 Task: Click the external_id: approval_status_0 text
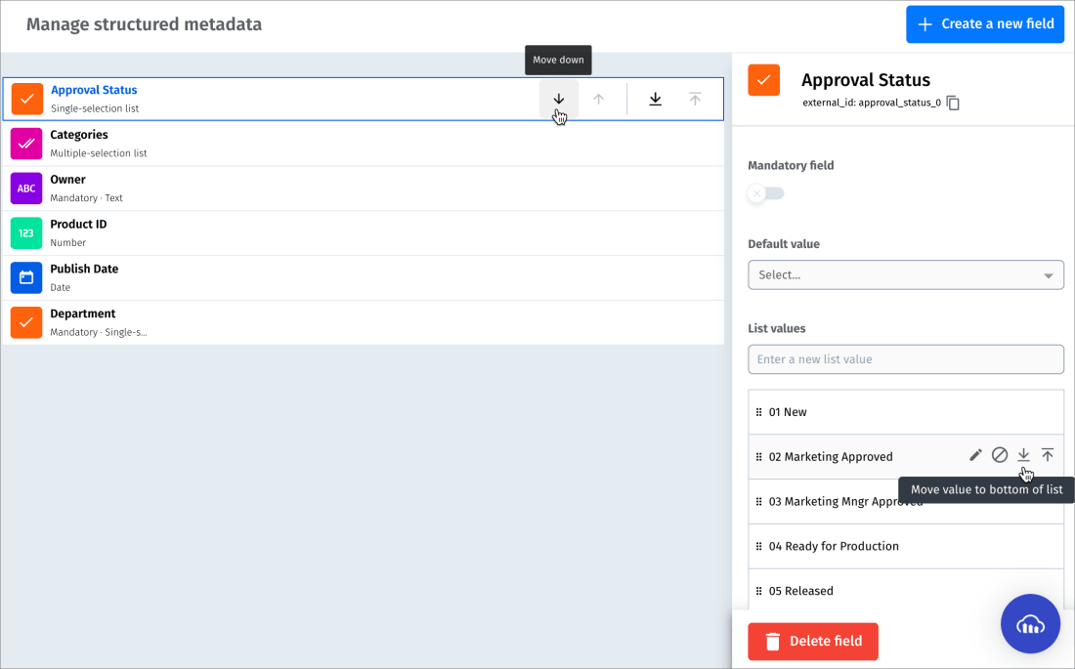872,103
